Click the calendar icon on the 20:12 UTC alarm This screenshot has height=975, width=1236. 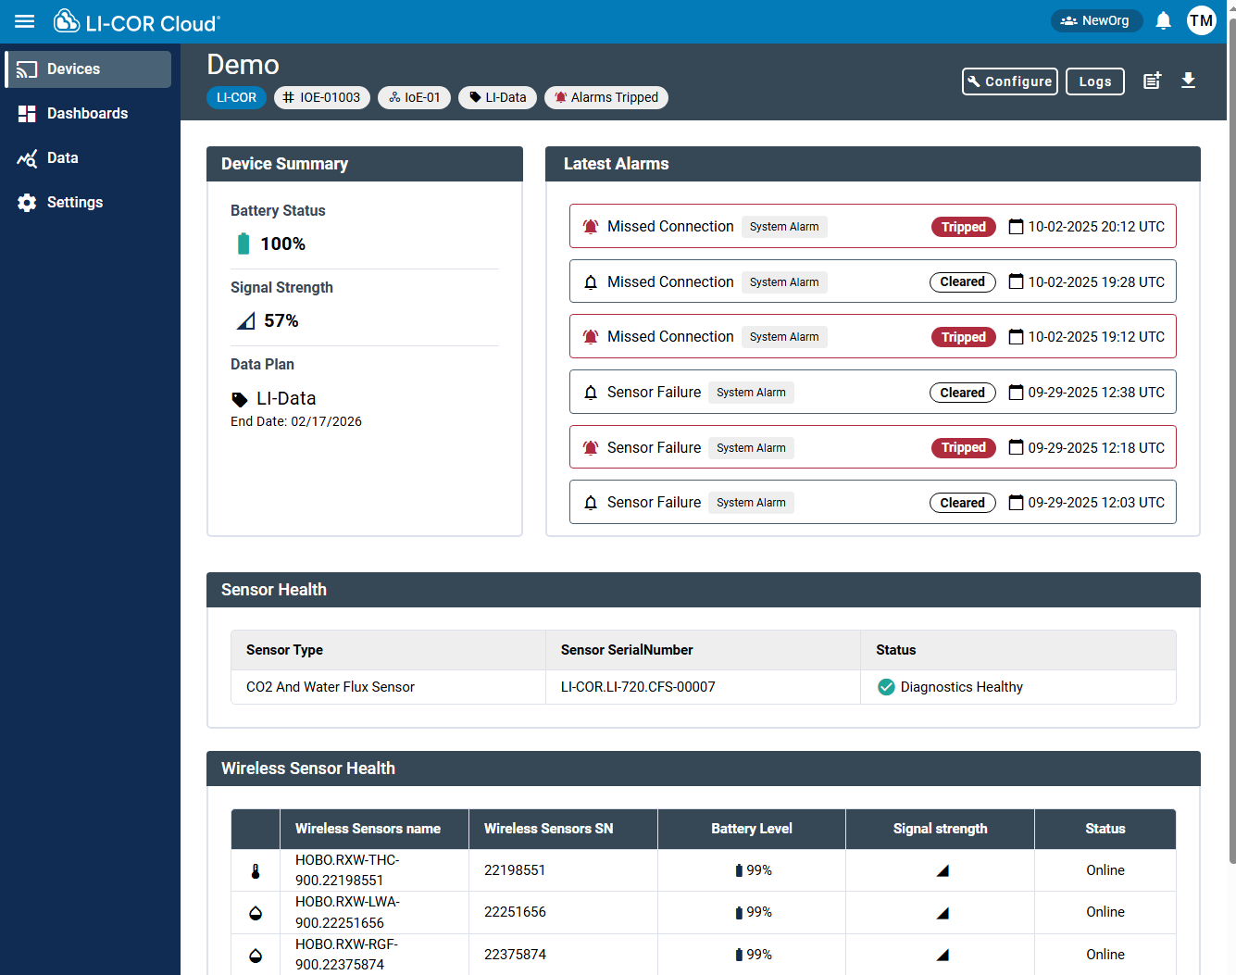[1016, 227]
